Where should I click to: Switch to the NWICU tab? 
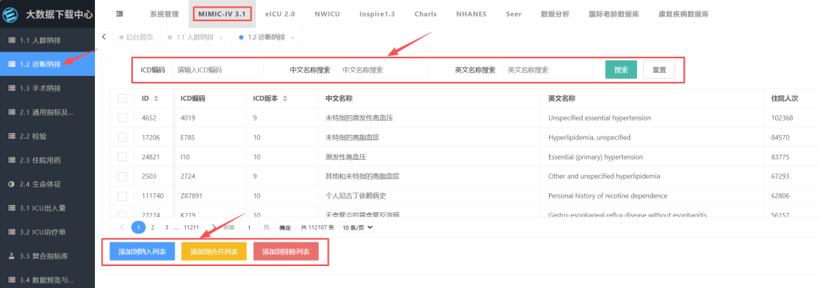(327, 14)
